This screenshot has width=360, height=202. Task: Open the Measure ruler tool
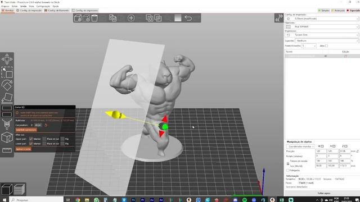point(7,150)
